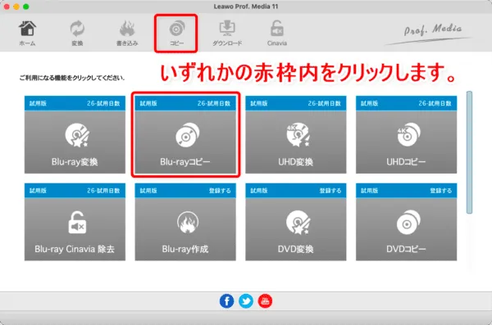
Task: Click 登録する on the Blu-ray作成 tile
Action: pos(220,191)
